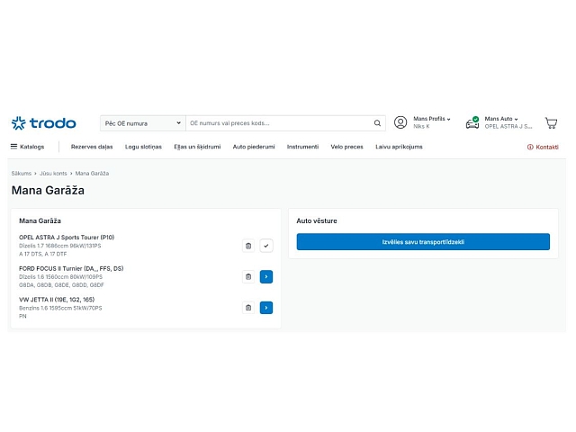
Task: Open the user profile avatar icon
Action: (400, 122)
